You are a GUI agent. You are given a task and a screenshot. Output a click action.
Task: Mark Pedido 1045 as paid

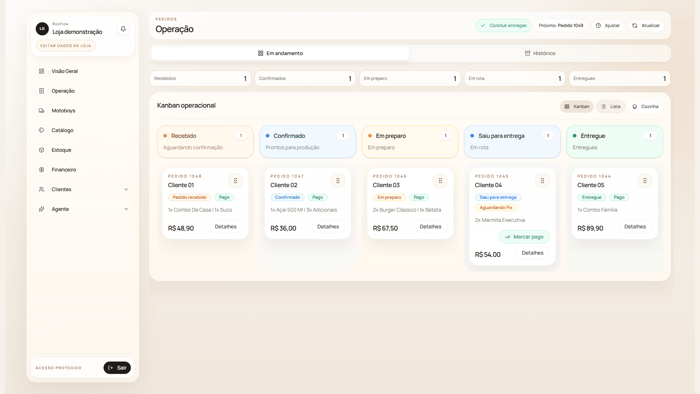524,237
